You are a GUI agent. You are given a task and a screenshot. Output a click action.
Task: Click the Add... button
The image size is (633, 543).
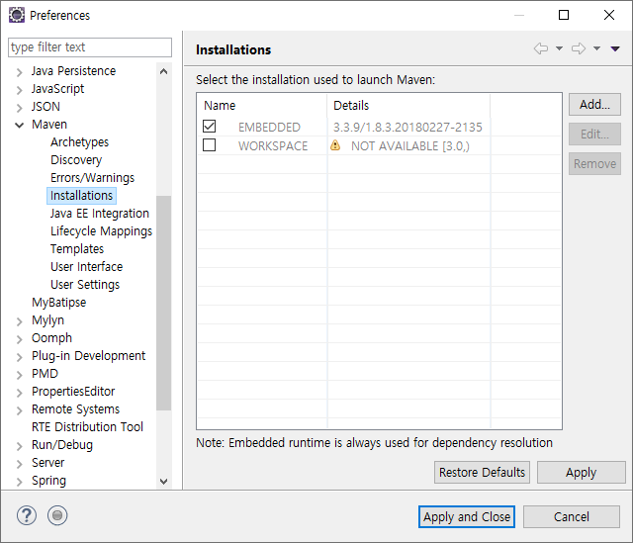594,105
